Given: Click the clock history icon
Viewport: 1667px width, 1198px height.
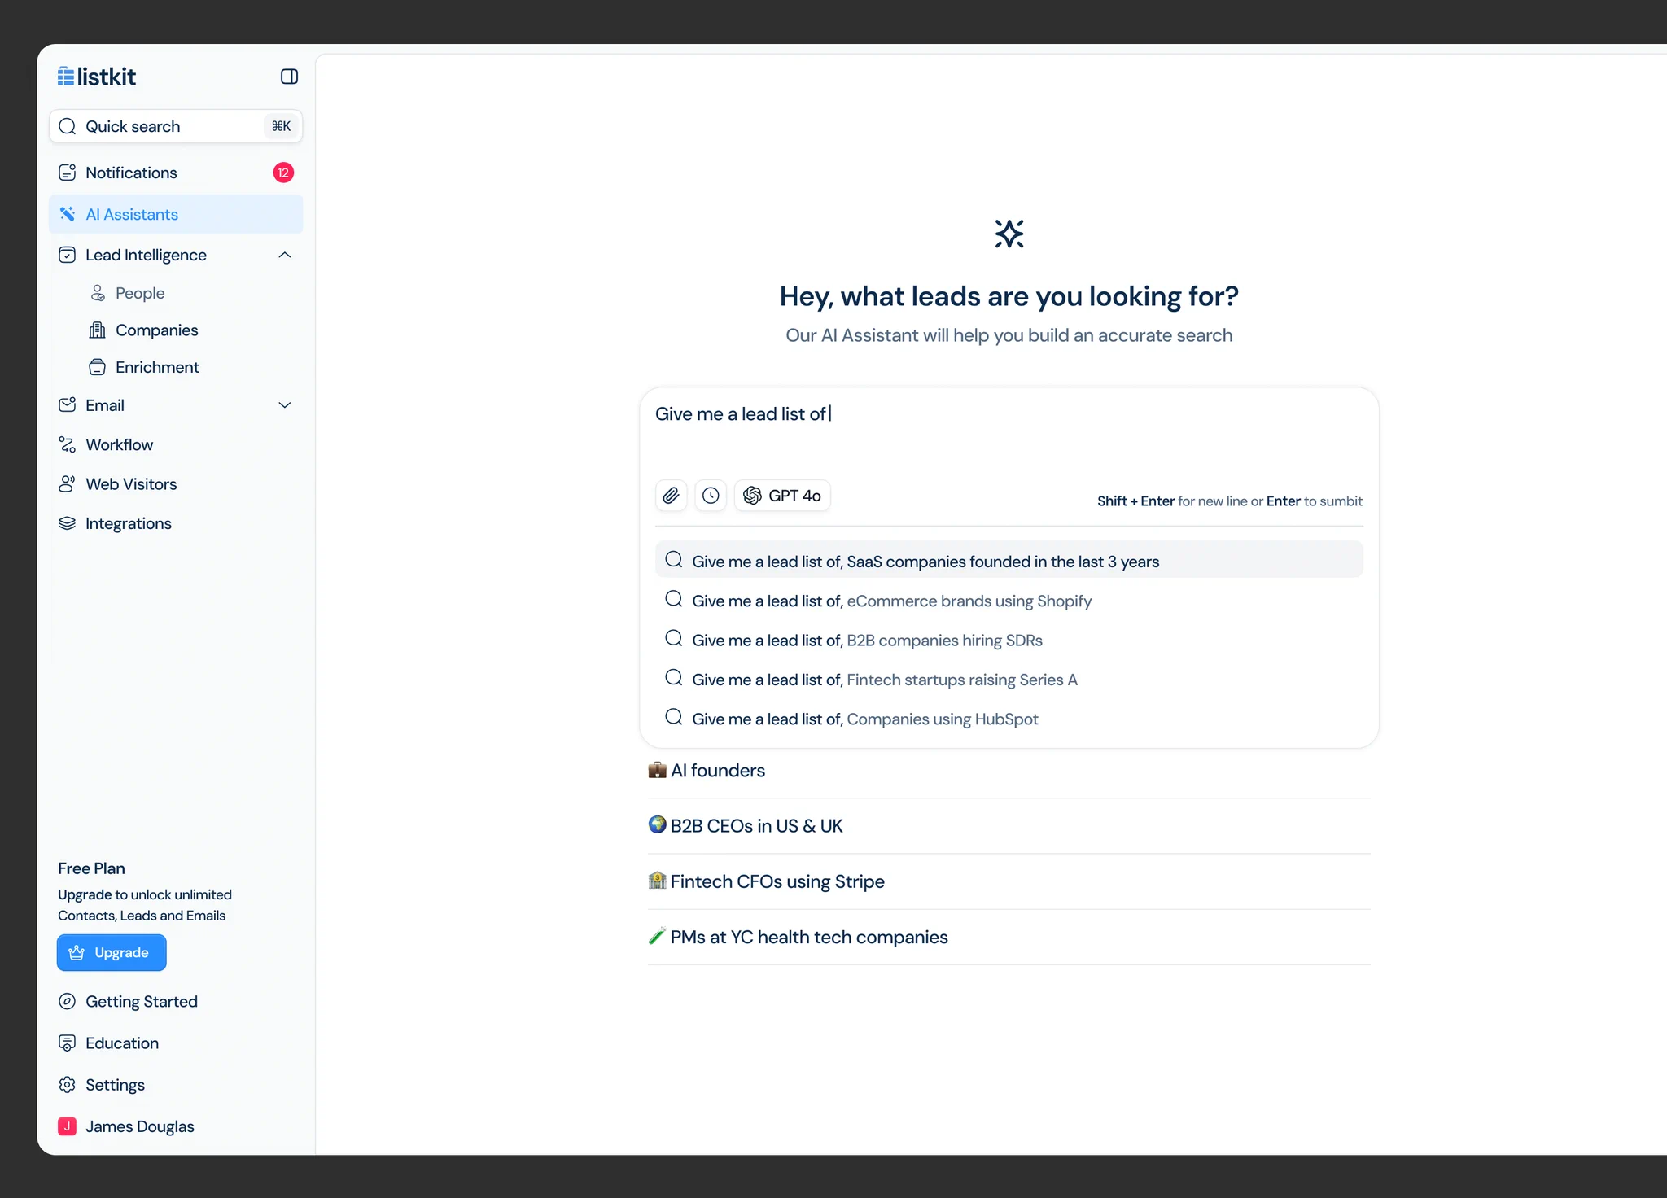Looking at the screenshot, I should pos(711,496).
